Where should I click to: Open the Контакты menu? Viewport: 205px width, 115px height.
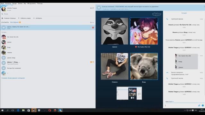(x=8, y=4)
